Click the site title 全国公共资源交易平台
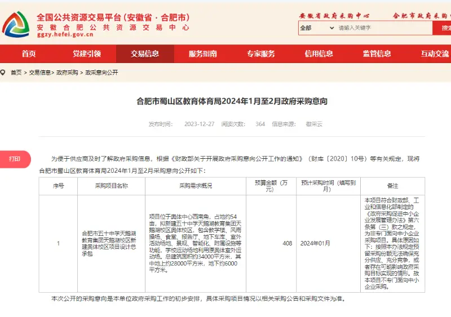451x317 pixels. coord(113,17)
